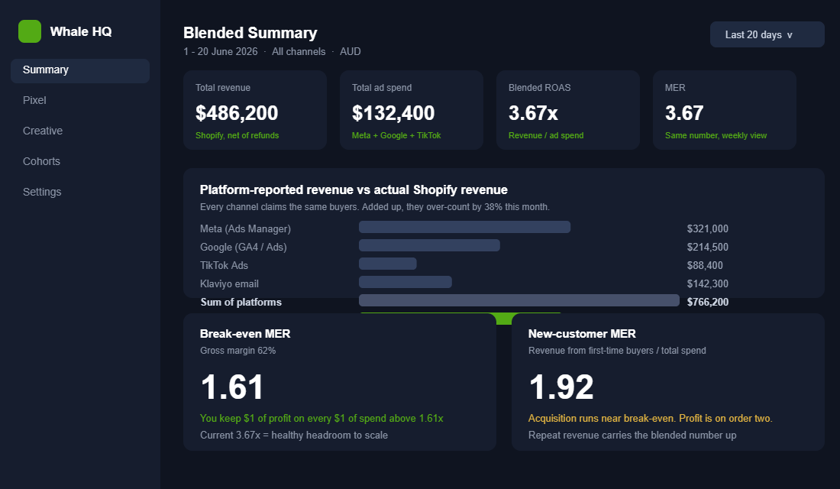This screenshot has width=840, height=489.
Task: Click the over-count by 38% subtitle
Action: click(x=374, y=207)
